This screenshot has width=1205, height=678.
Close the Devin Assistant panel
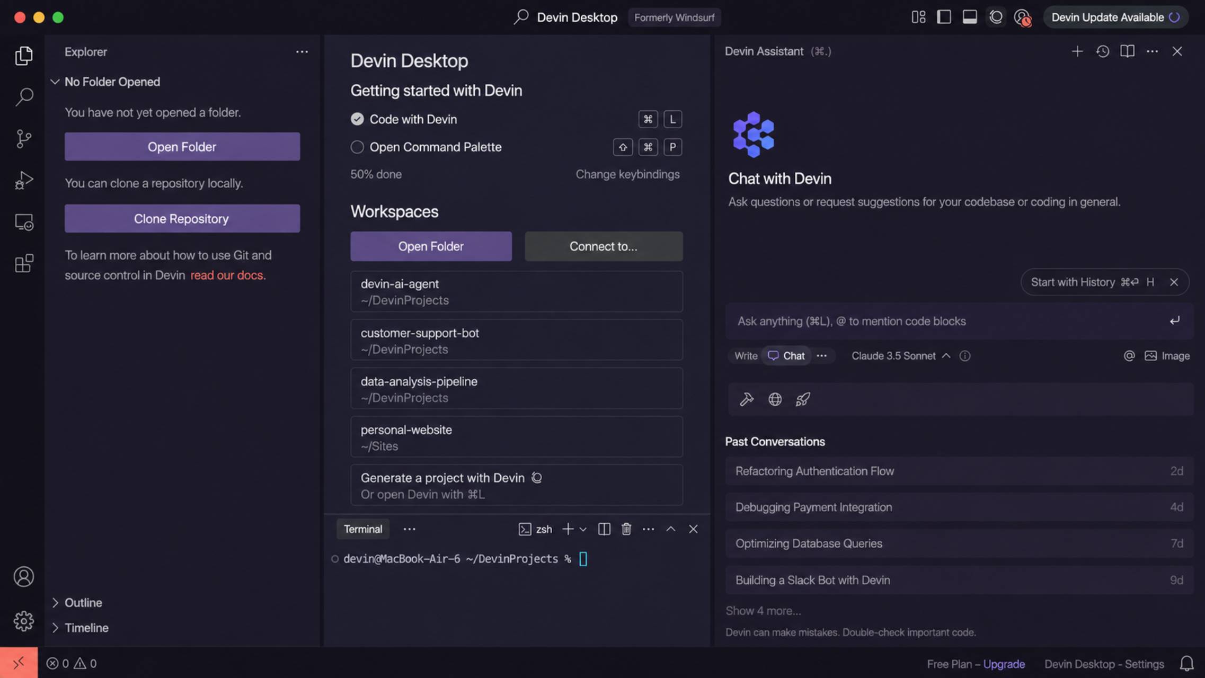(x=1177, y=51)
